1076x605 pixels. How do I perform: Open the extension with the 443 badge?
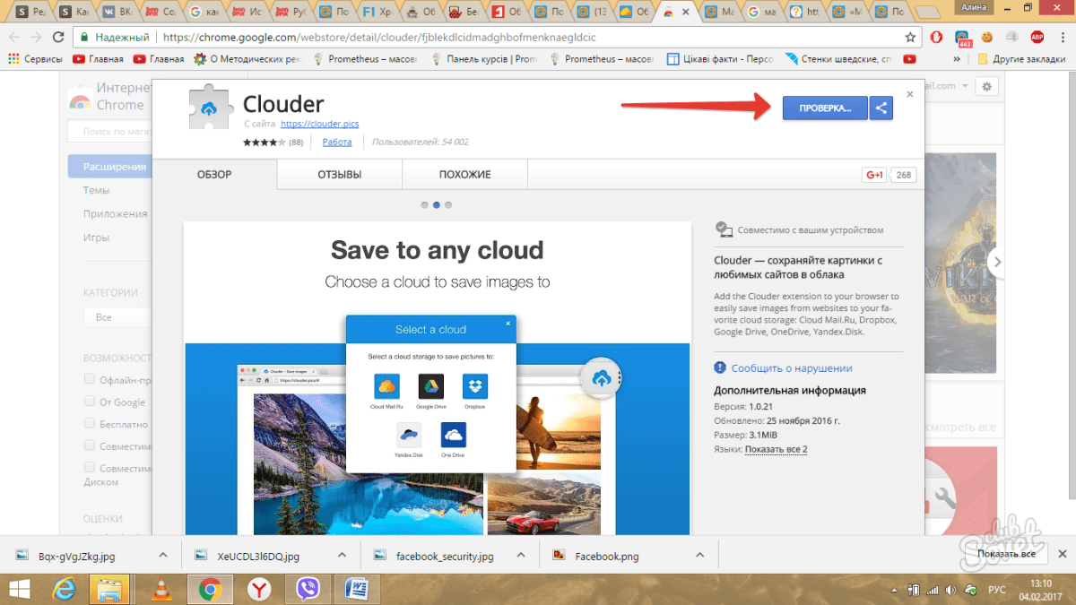(963, 38)
